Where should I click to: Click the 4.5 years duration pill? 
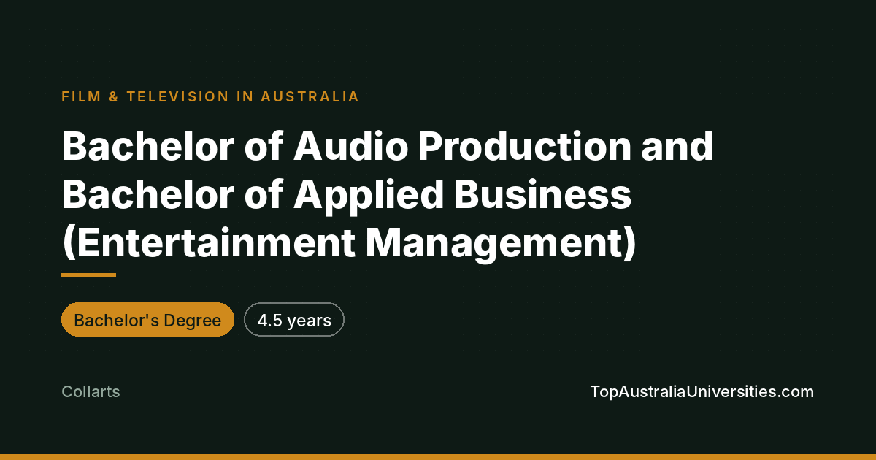tap(294, 320)
